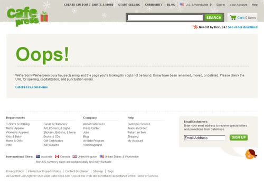Open Terms of Service link
This screenshot has height=190, width=264.
click(147, 176)
